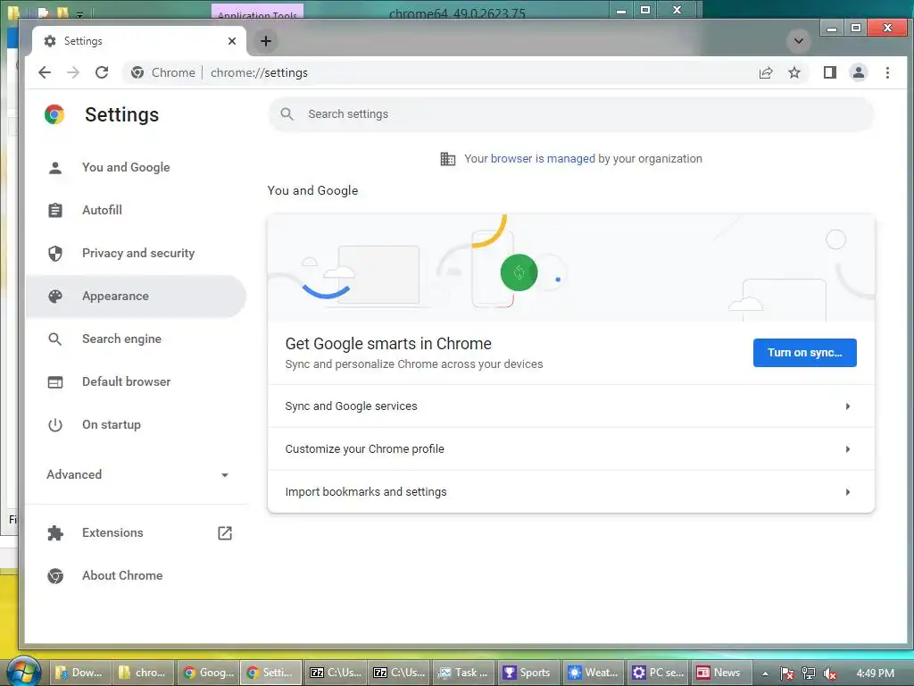Image resolution: width=914 pixels, height=686 pixels.
Task: Click Application Tools tab in background window
Action: point(257,13)
